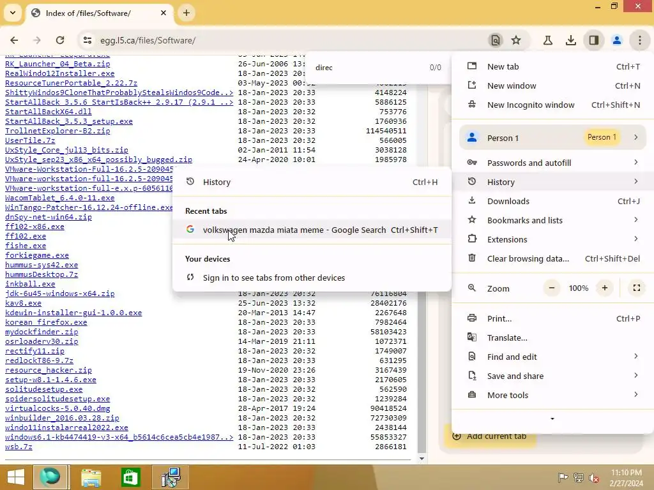Expand the Extensions submenu
Viewport: 654px width, 490px height.
[552, 239]
